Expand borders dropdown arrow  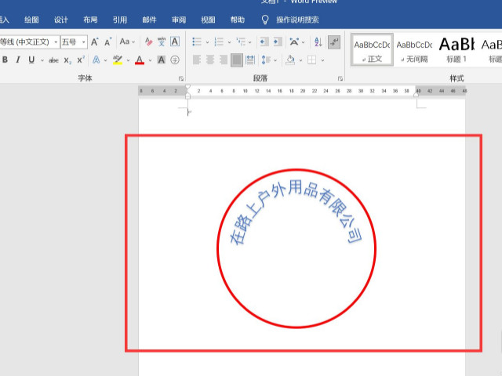click(x=322, y=60)
